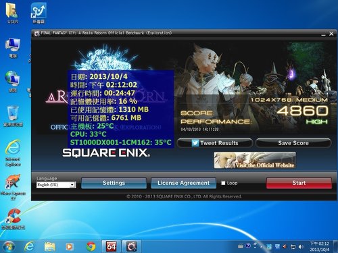This screenshot has width=338, height=253.
Task: Open the Windows Start menu
Action: point(9,247)
